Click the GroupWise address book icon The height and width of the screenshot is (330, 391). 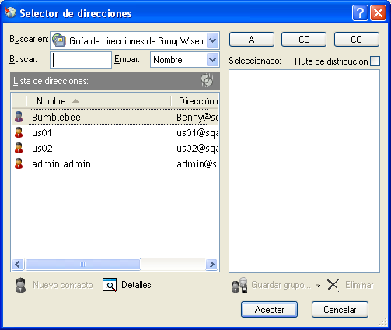click(59, 40)
